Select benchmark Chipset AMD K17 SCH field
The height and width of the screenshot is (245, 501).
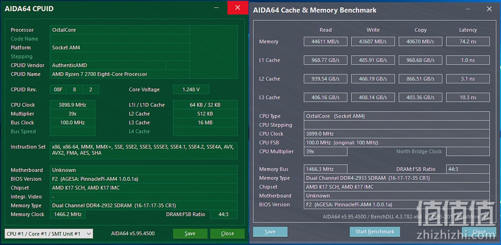(396, 187)
